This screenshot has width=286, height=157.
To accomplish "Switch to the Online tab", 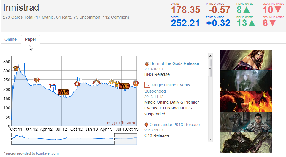I will point(11,39).
